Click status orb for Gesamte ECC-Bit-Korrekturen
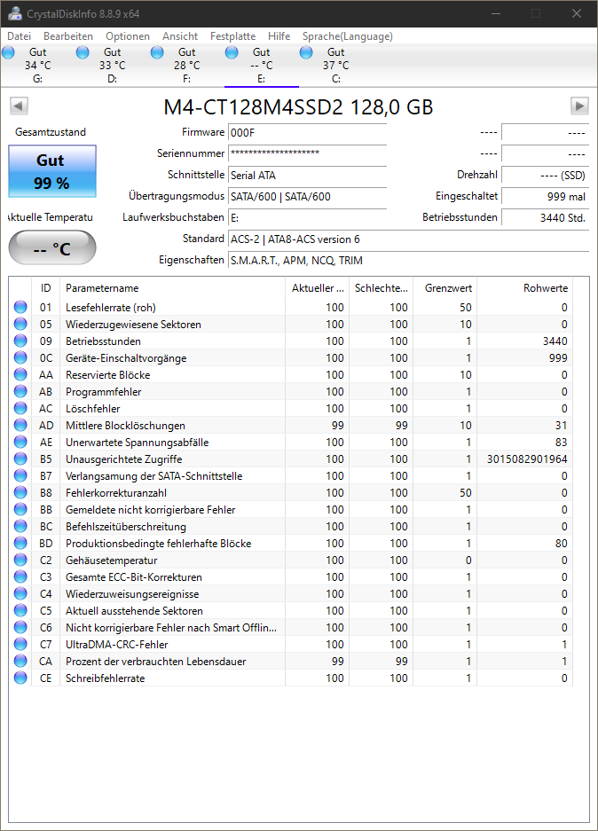This screenshot has height=831, width=598. (20, 576)
